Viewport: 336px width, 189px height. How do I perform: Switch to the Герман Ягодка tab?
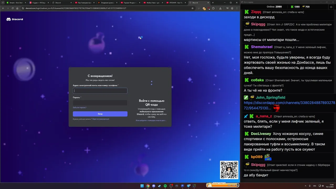(130, 3)
